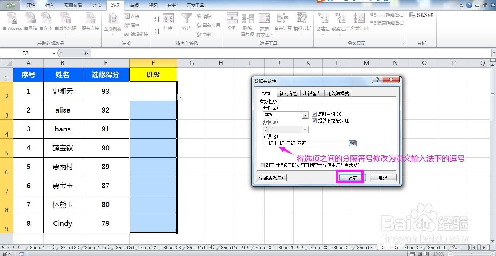Click the 连接 ribbon item
496x256 pixels.
(132, 16)
